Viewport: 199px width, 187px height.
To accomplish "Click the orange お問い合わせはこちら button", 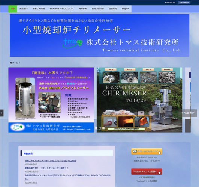I will pos(147,151).
